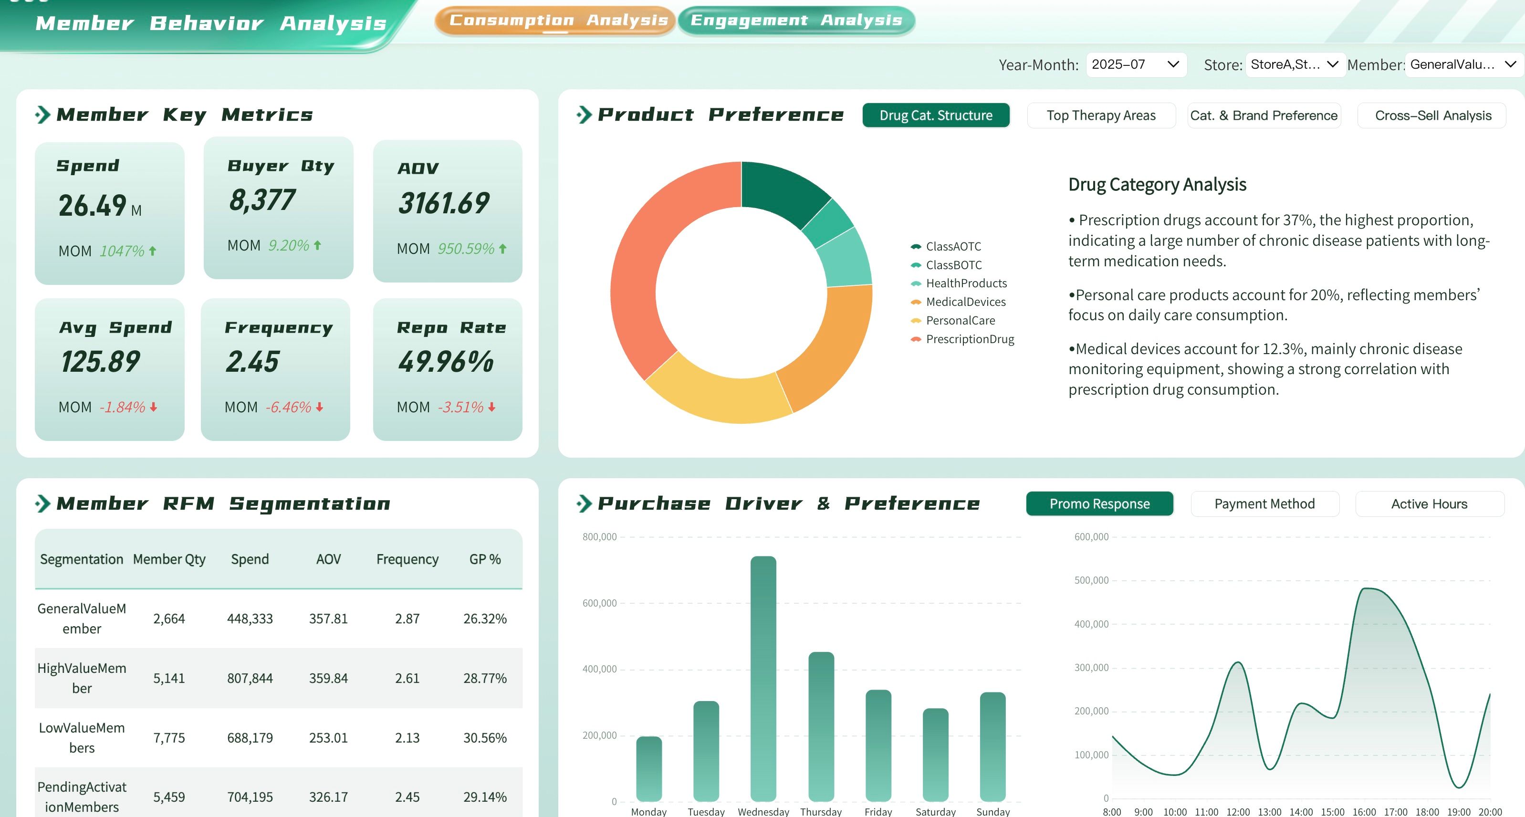Click the Member Behavior Analysis title

coord(211,24)
